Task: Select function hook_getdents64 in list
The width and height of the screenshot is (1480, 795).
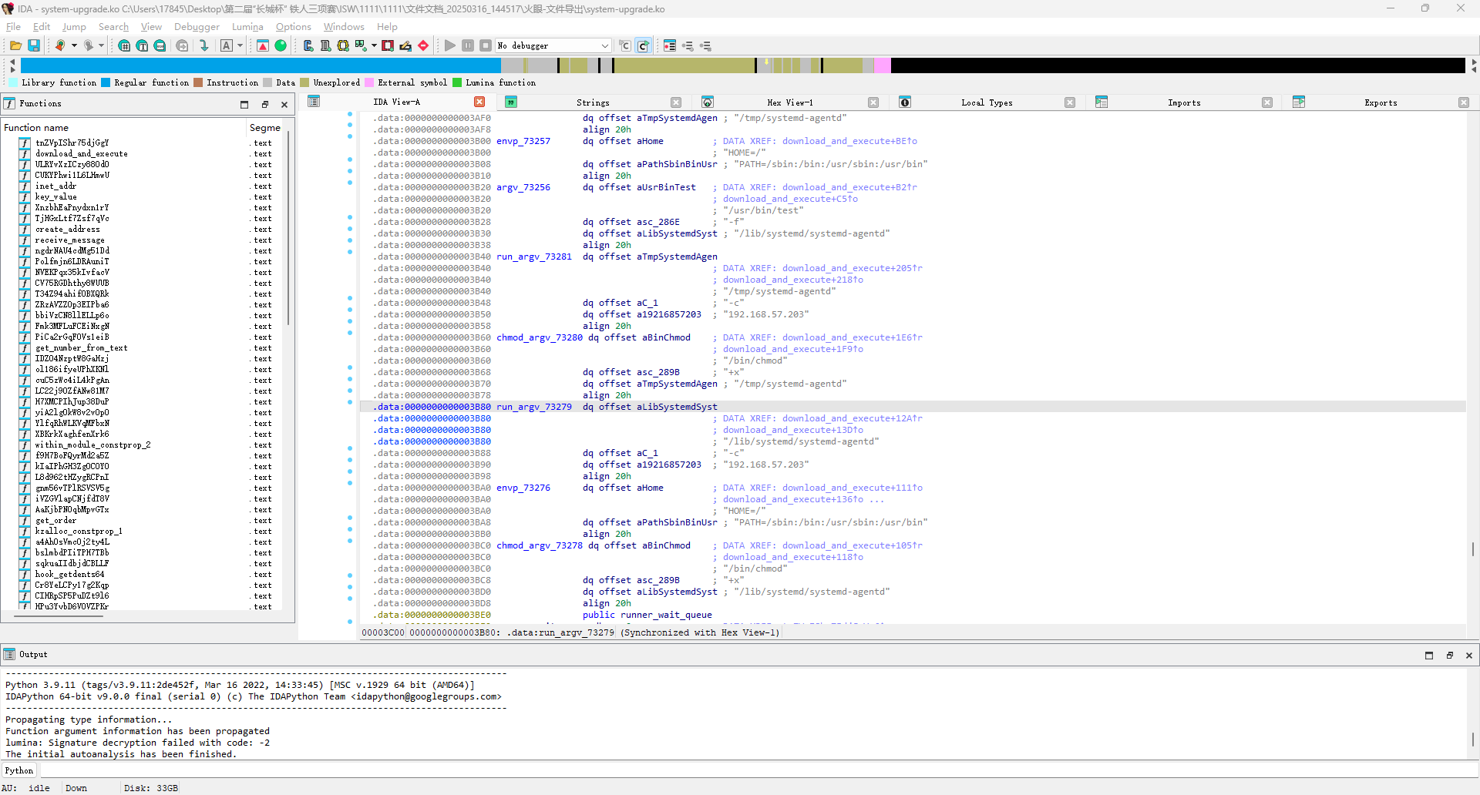Action: point(69,574)
